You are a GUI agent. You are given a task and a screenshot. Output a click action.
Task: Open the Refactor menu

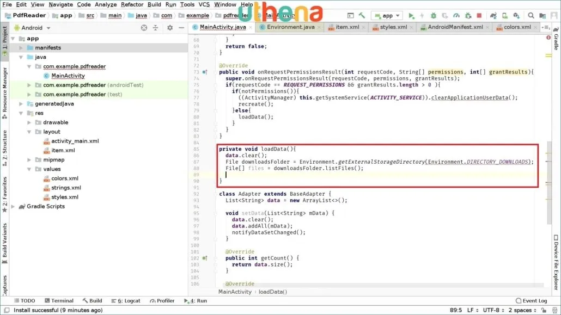(x=132, y=4)
